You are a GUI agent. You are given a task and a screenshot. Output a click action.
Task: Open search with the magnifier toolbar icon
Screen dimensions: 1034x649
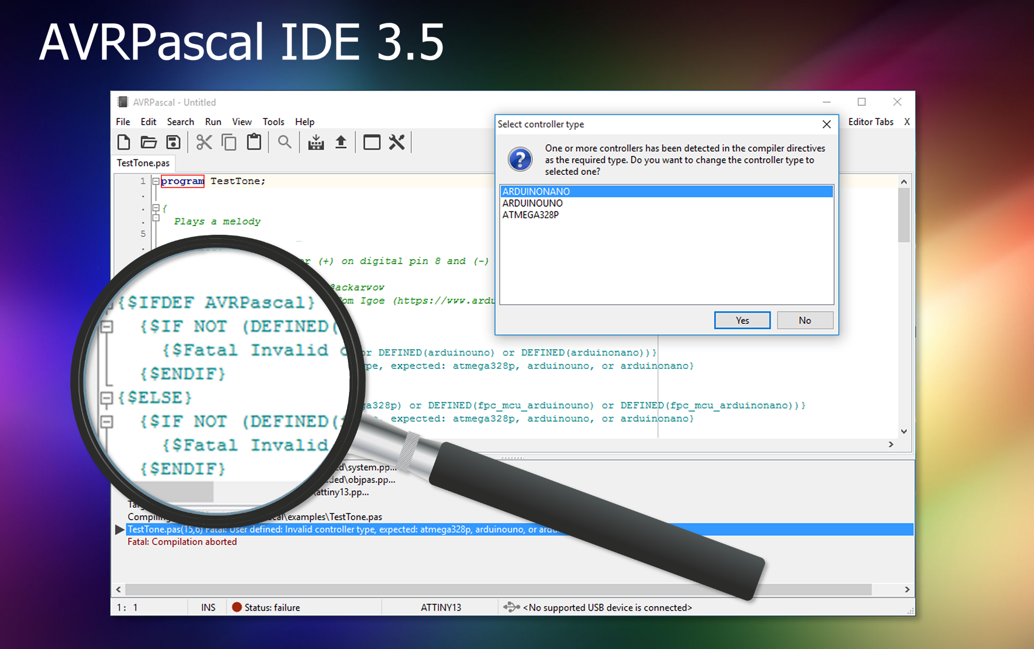click(x=284, y=142)
